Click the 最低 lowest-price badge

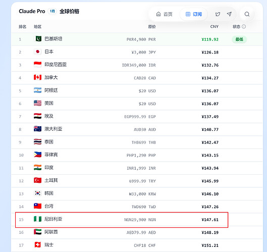(239, 39)
